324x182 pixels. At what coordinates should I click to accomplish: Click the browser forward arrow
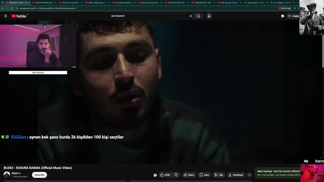click(x=7, y=8)
